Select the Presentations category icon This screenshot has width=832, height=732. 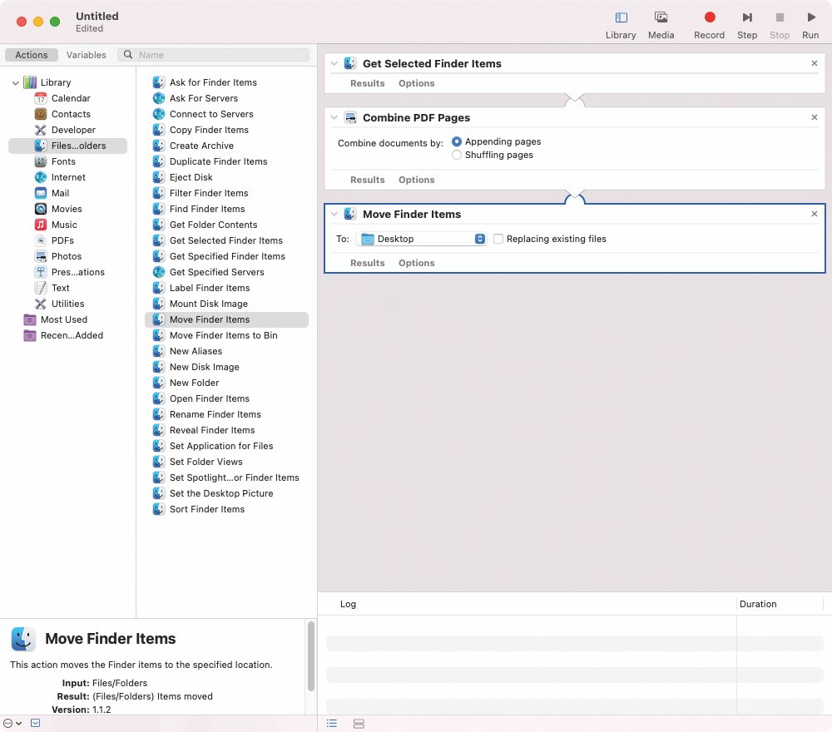click(40, 272)
